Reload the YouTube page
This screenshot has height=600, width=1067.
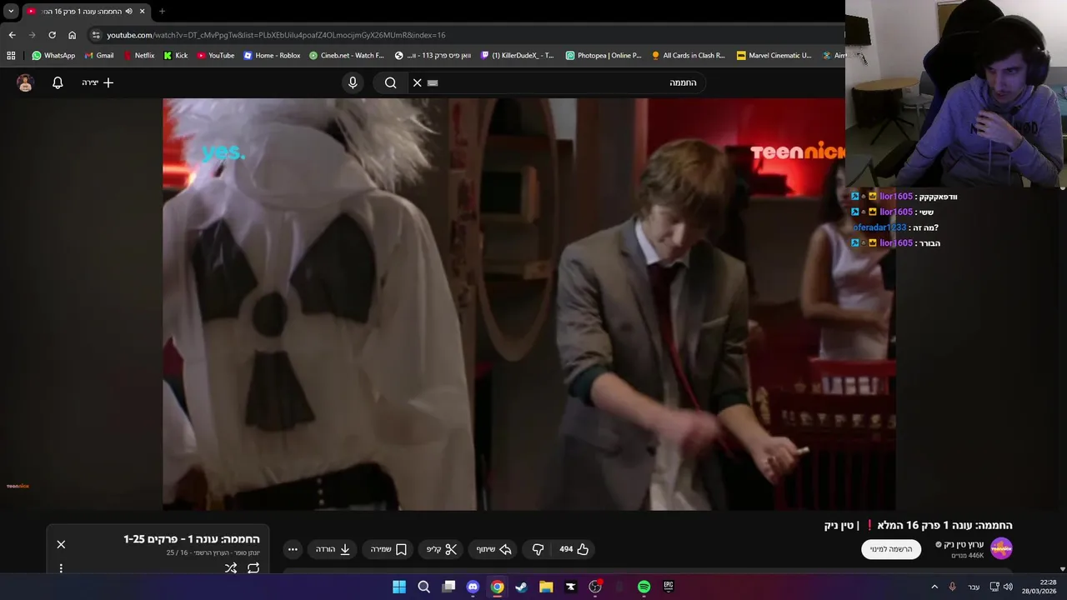[x=52, y=35]
